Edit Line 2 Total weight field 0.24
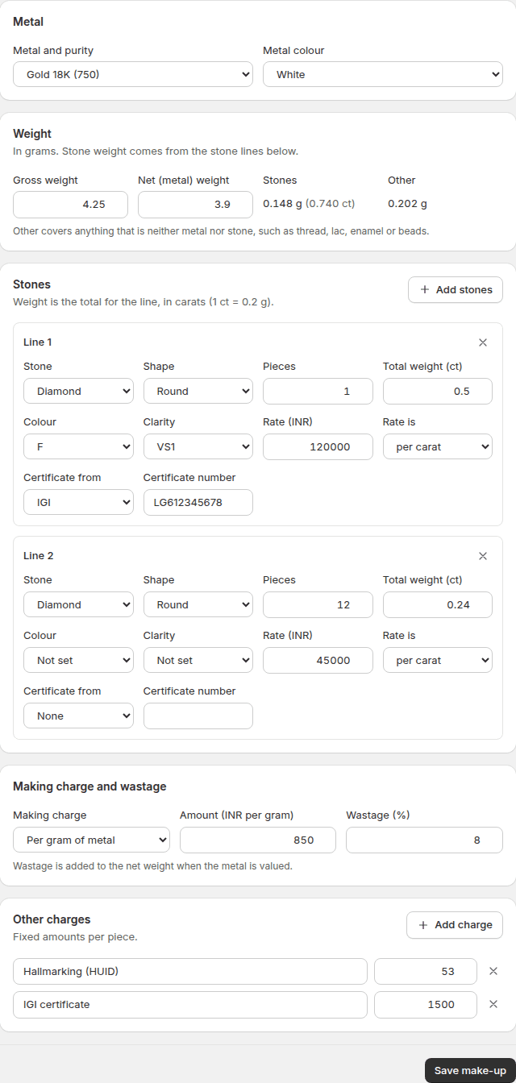This screenshot has width=516, height=1083. (438, 604)
